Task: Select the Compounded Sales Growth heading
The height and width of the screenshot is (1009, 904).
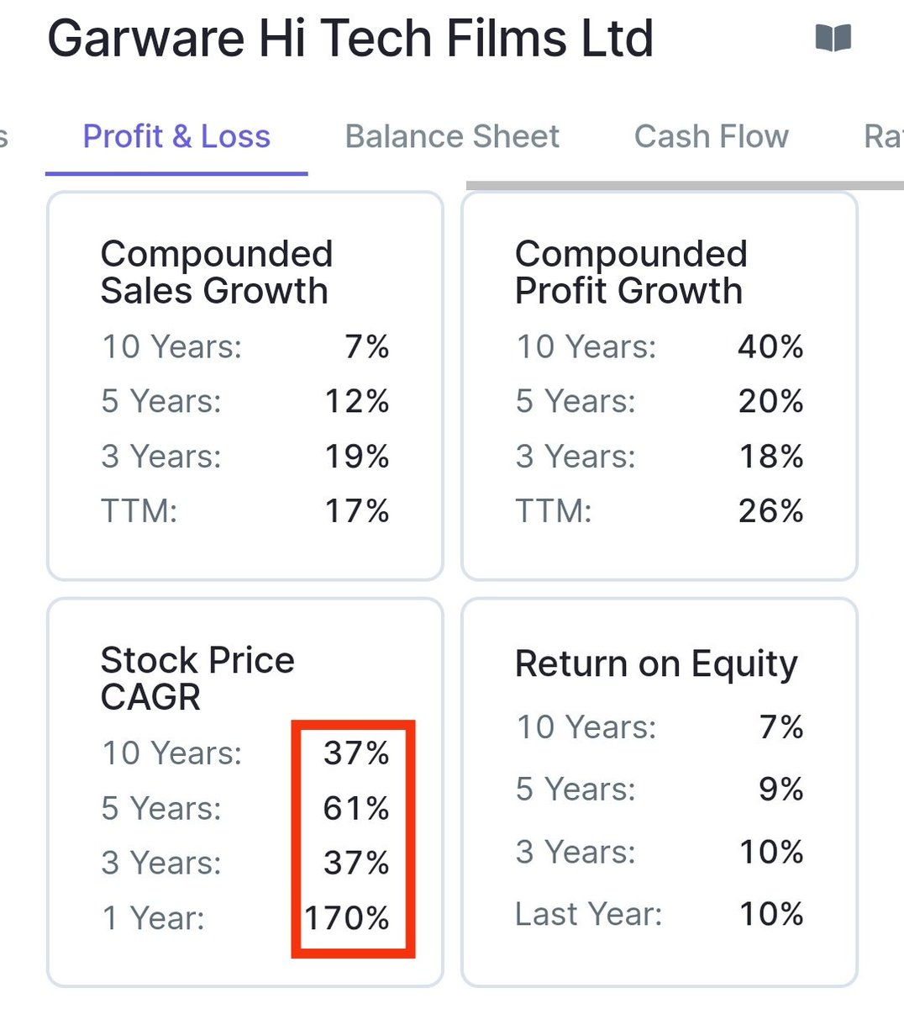Action: [x=216, y=272]
